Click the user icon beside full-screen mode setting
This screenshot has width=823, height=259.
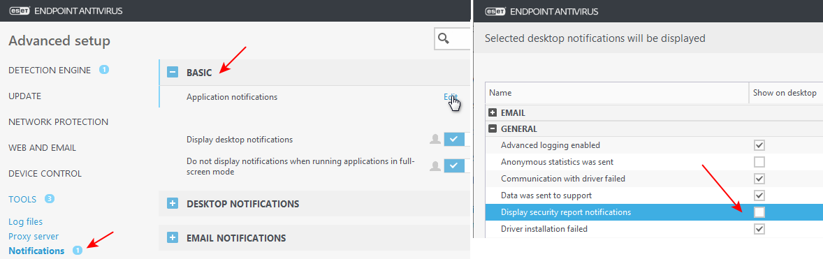(x=435, y=165)
